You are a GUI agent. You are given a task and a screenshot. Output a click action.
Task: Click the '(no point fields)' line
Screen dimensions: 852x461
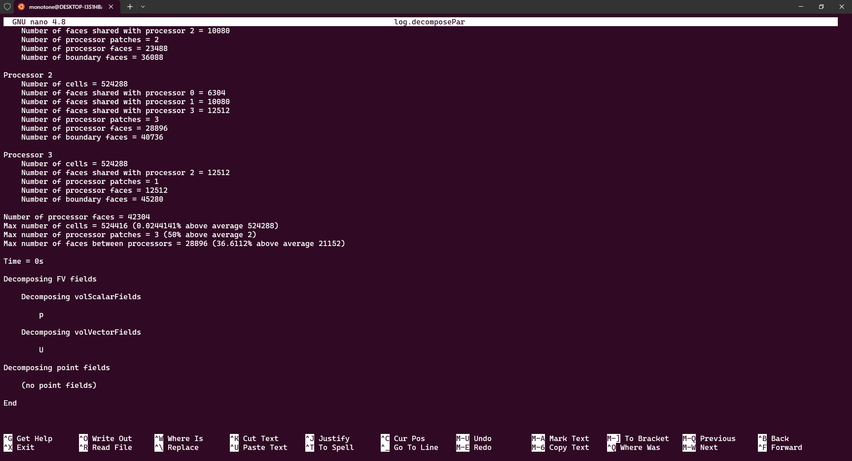point(59,385)
